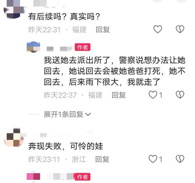This screenshot has width=195, height=183.
Task: Dislike the Zhejiang comment posted 23:11
Action: pos(180,159)
